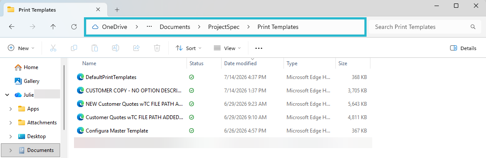Click the Edge icon of Customer Quotes wTC file
Screen dimensions: 486x158
pos(80,117)
